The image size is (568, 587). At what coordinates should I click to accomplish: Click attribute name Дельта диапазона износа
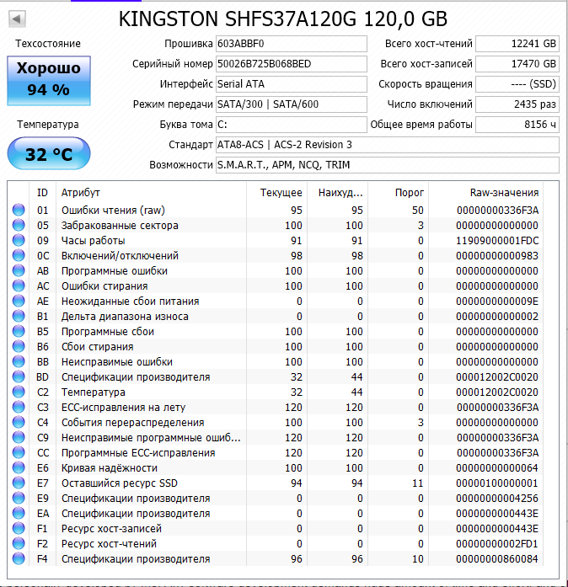pos(125,317)
